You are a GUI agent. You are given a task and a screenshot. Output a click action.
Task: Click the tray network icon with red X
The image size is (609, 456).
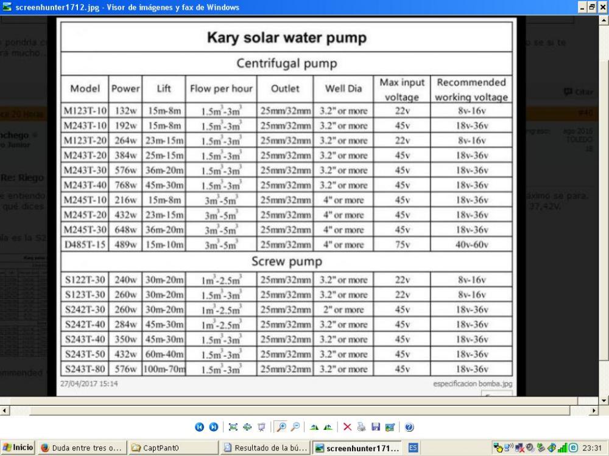pos(519,448)
